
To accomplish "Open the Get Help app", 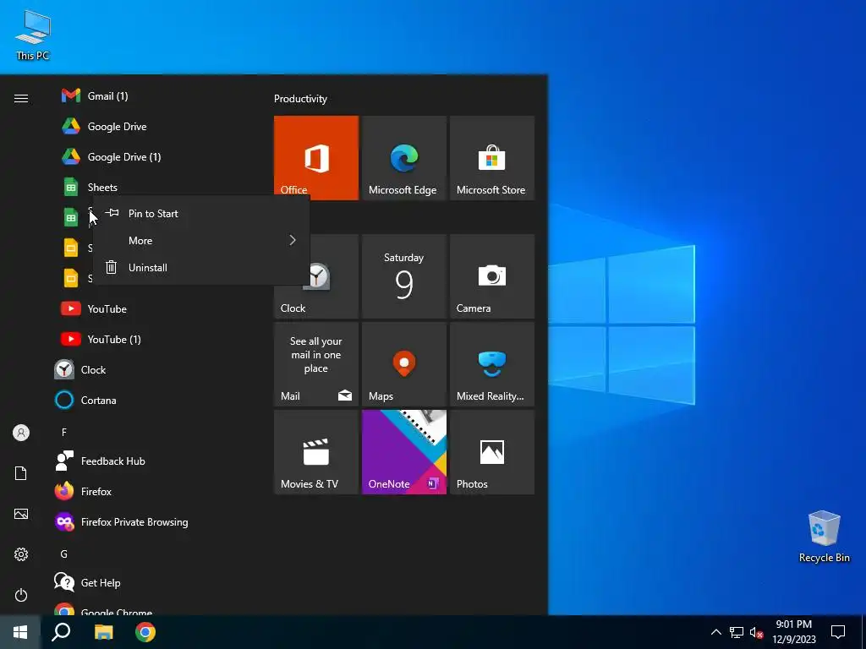I will pos(155,581).
